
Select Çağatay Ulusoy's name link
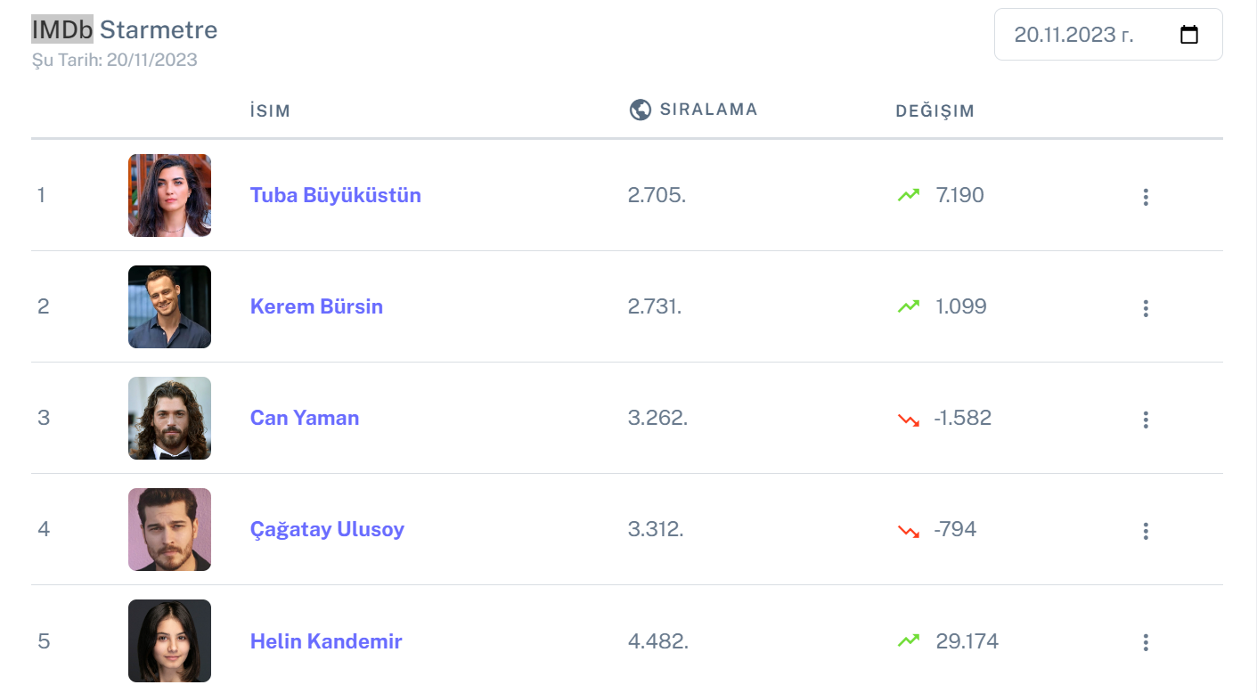pyautogui.click(x=327, y=529)
